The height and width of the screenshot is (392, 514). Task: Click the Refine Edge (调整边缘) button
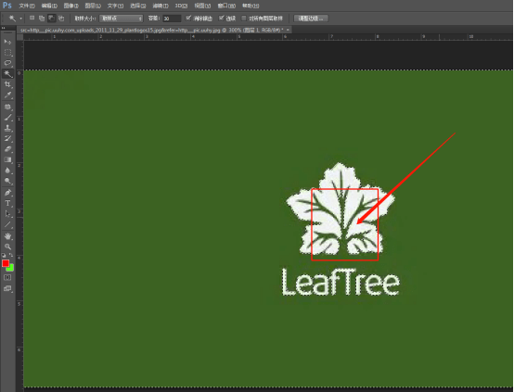[311, 19]
